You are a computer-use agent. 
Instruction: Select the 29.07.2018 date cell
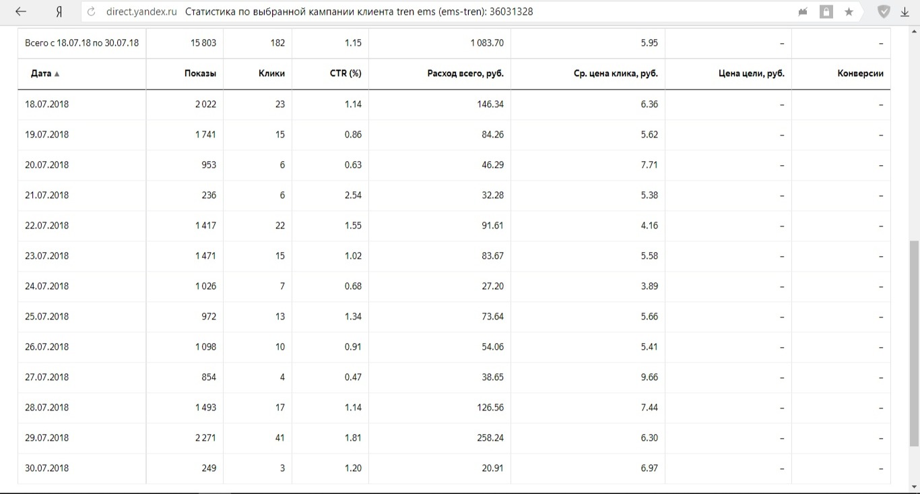pyautogui.click(x=47, y=437)
